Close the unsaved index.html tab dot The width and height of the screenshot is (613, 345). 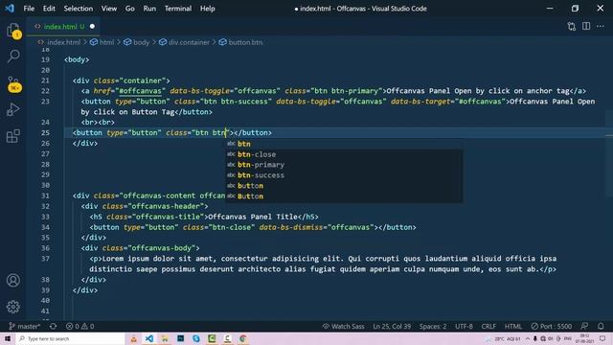click(x=92, y=26)
